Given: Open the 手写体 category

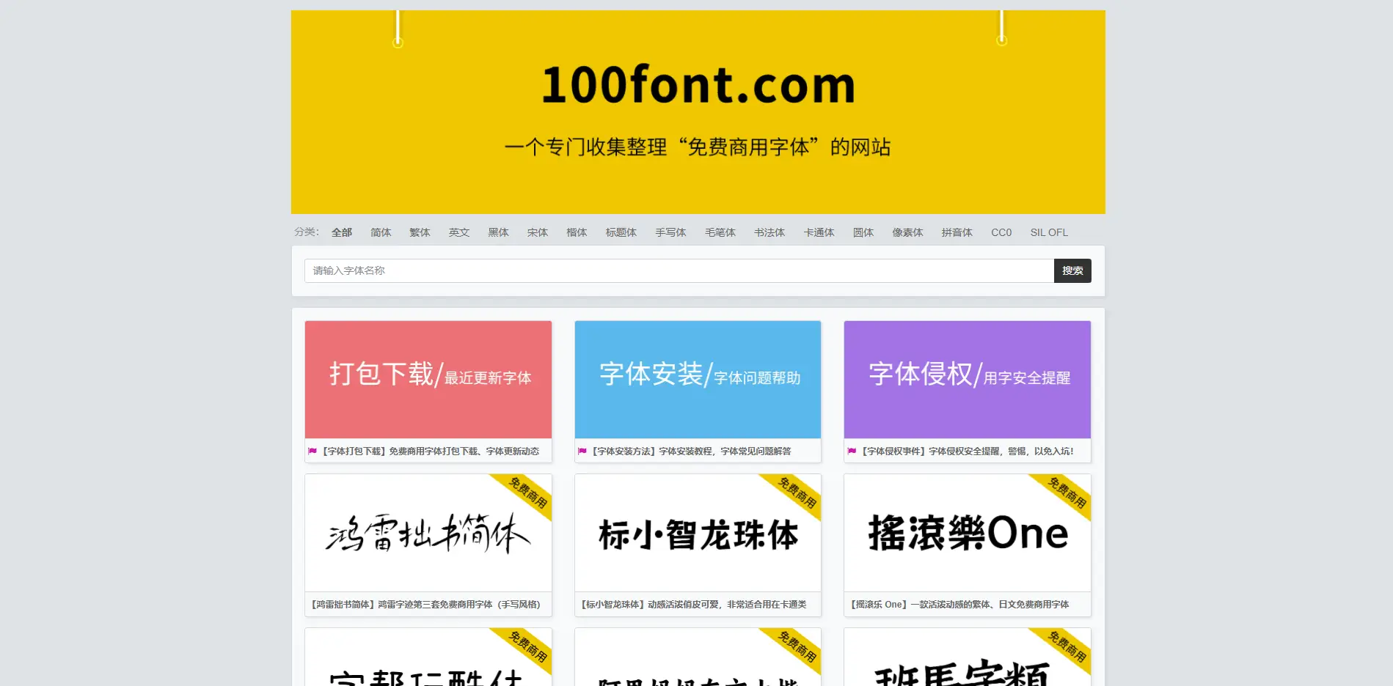Looking at the screenshot, I should click(x=670, y=232).
